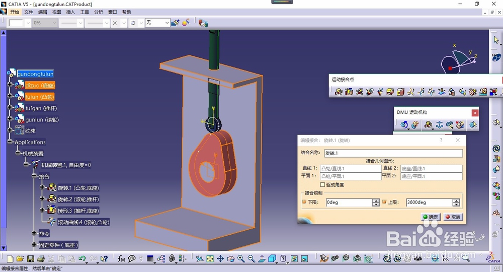The image size is (503, 272).
Task: Click the Fit All In view icon
Action: coord(210,258)
